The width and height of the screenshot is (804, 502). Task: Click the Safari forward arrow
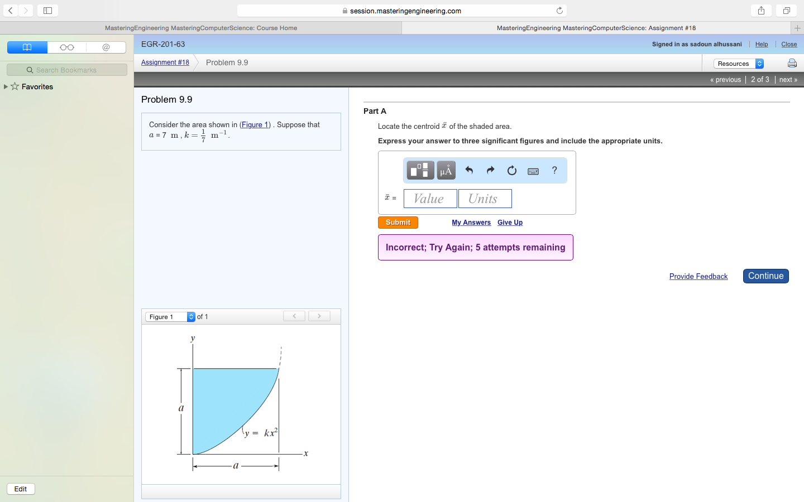26,10
